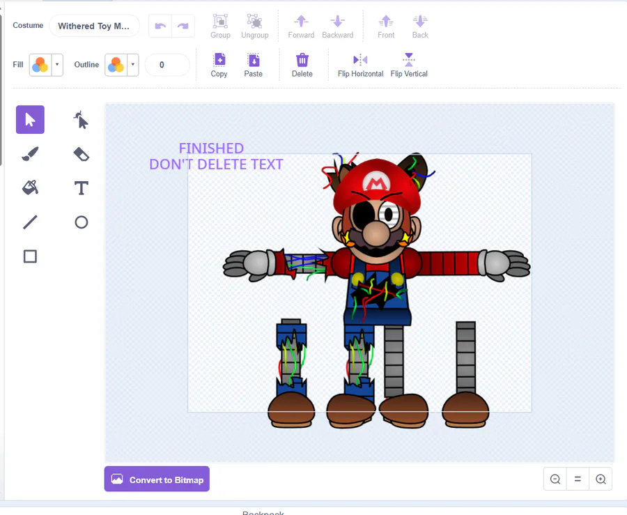This screenshot has height=515, width=627.
Task: Select the Fill bucket tool
Action: pyautogui.click(x=30, y=187)
